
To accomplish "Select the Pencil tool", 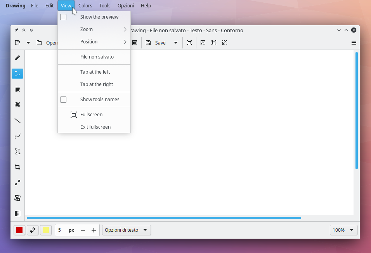I will (17, 58).
